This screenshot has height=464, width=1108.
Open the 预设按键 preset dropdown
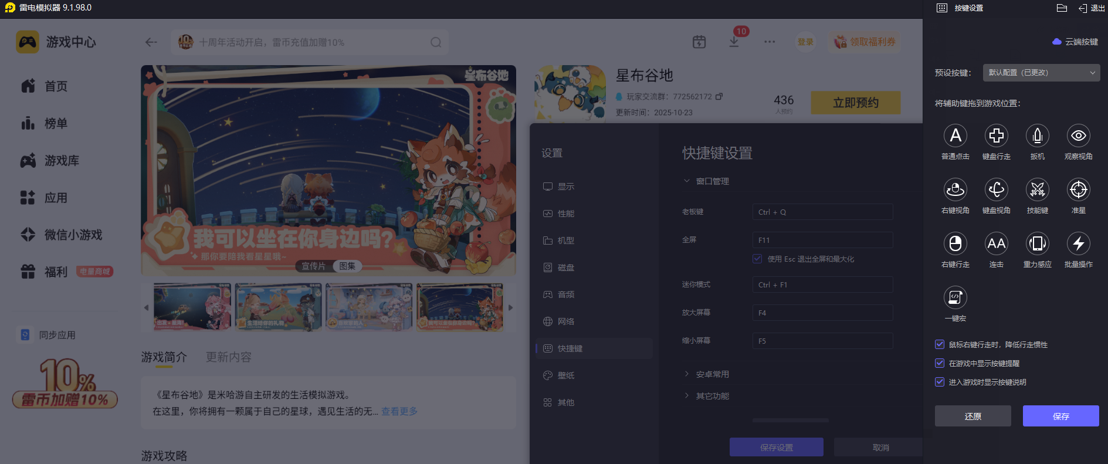pyautogui.click(x=1041, y=73)
